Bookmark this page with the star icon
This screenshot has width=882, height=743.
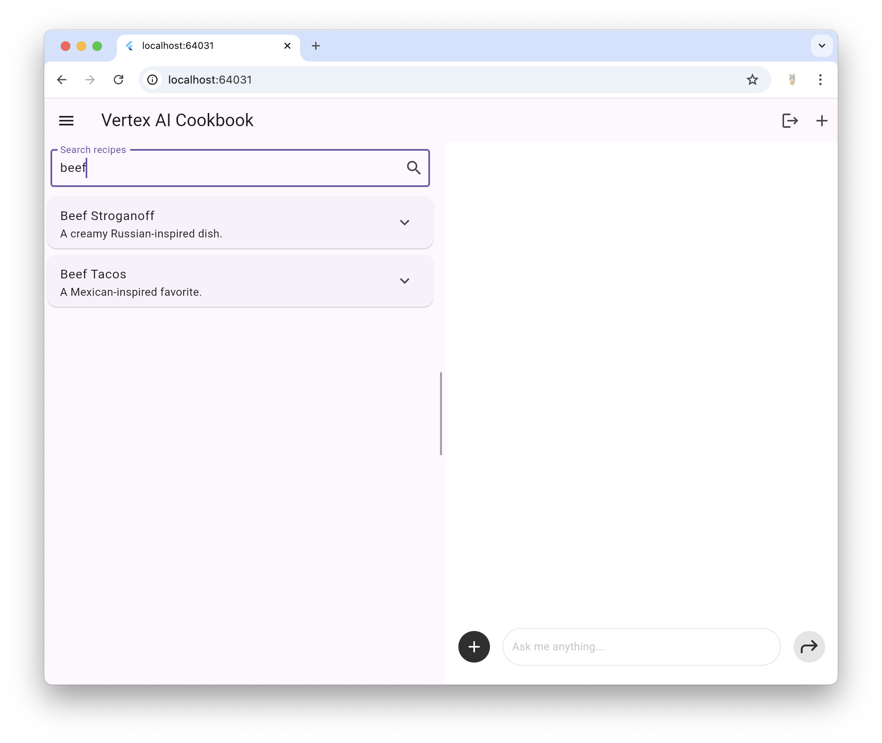tap(752, 80)
